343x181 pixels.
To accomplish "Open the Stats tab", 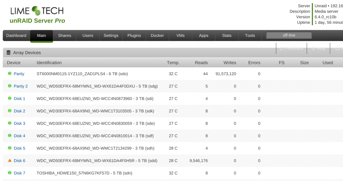I will (227, 36).
